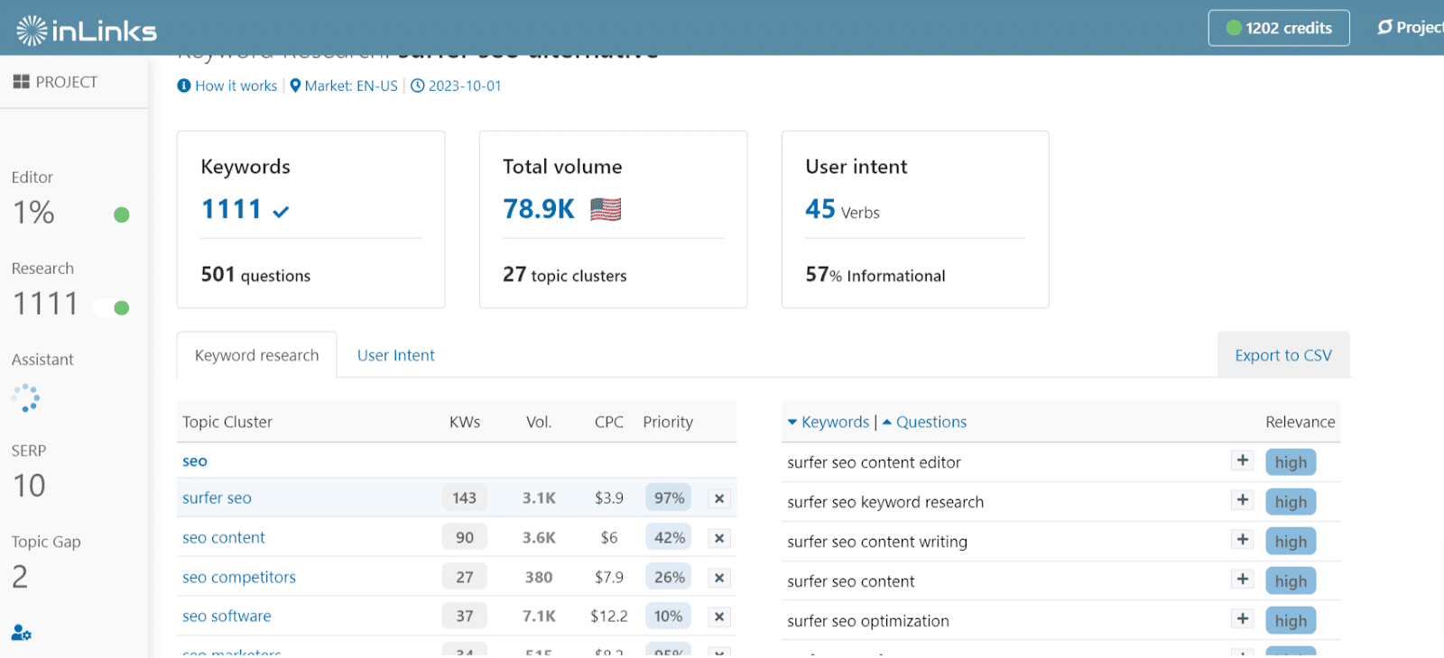Toggle the Research switch
This screenshot has height=658, width=1444.
(112, 308)
